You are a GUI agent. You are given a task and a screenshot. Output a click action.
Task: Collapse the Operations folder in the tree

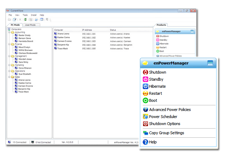tap(9, 71)
